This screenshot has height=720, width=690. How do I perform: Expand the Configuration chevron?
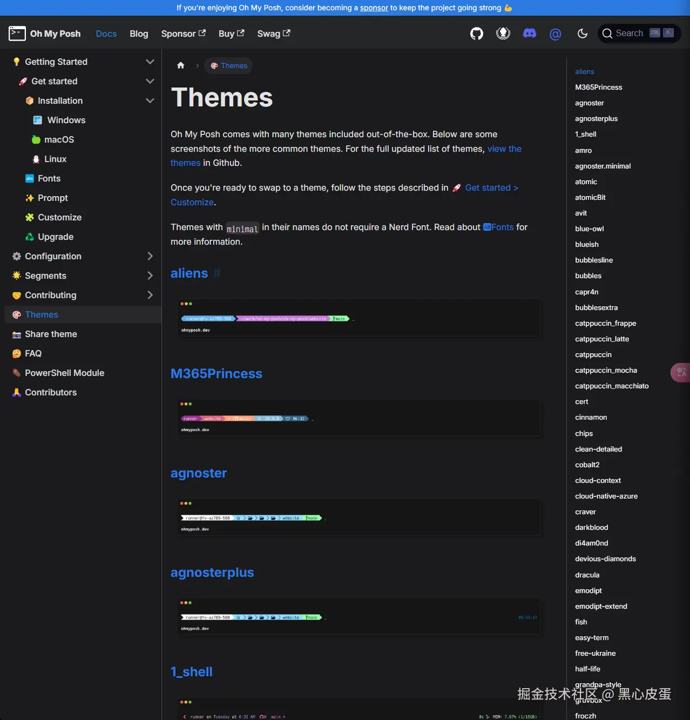[150, 256]
